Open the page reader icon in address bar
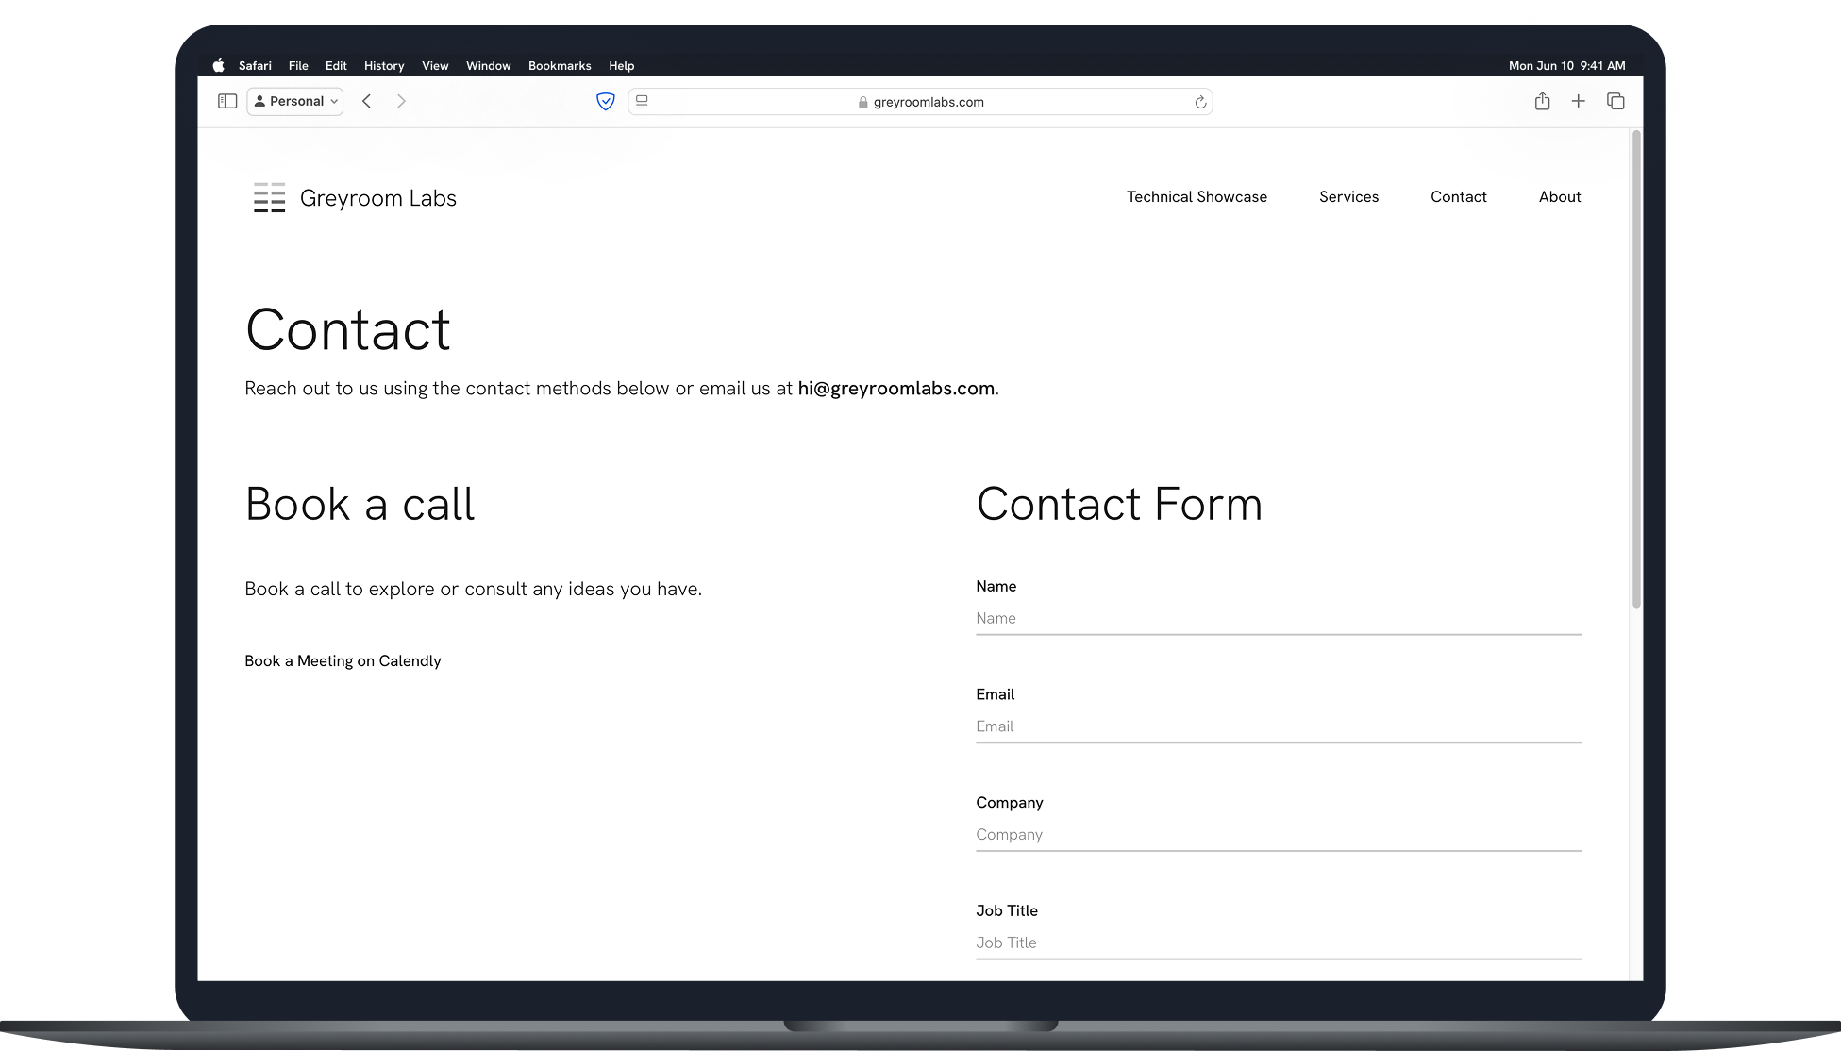This screenshot has width=1841, height=1051. 643,102
